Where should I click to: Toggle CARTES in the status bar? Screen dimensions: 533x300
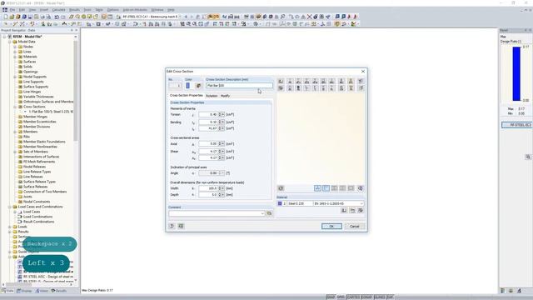(x=353, y=297)
